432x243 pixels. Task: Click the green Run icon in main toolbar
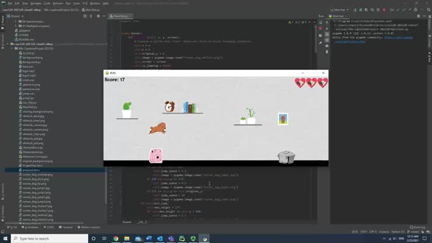tap(355, 10)
